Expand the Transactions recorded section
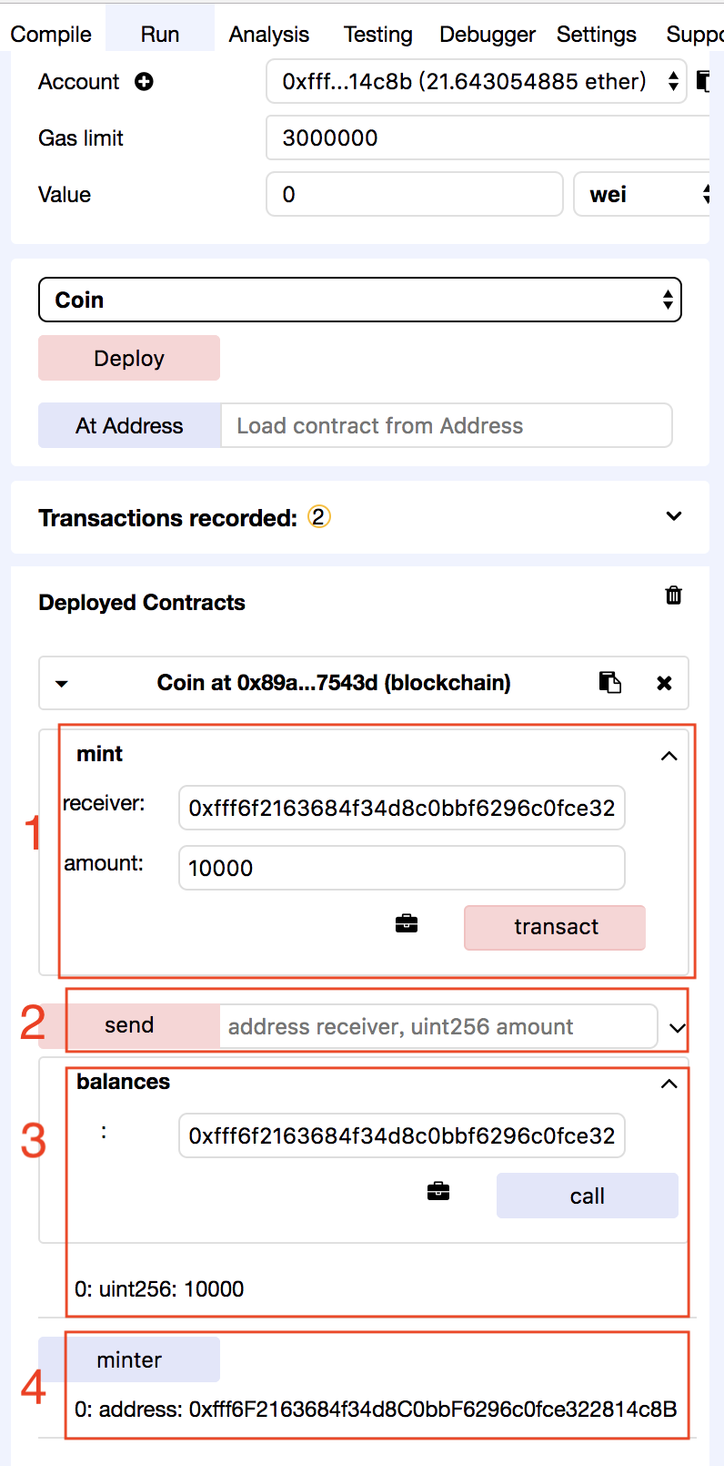Viewport: 724px width, 1466px height. pyautogui.click(x=674, y=516)
